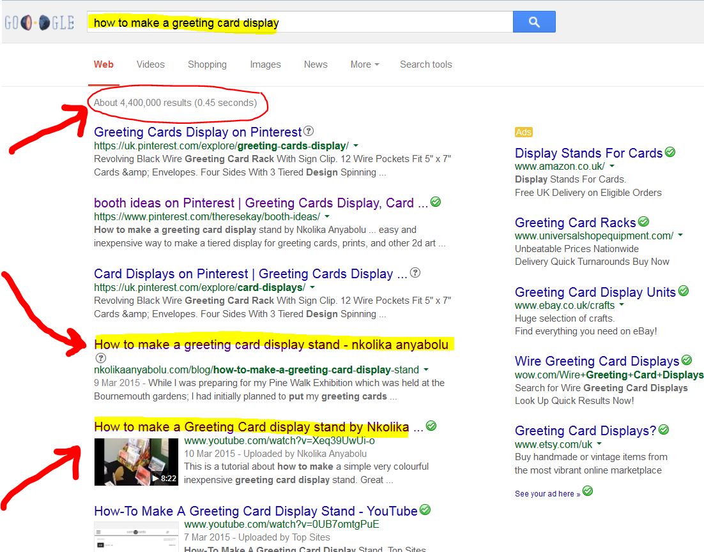The image size is (704, 552).
Task: Click '7 Mar 2015 - Uploaded by Top Sites' text
Action: coord(257,537)
